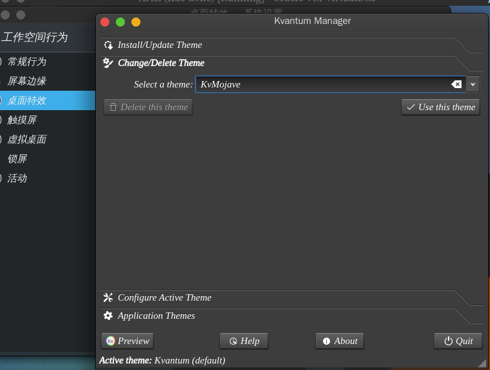Viewport: 490px width, 370px height.
Task: Select 常规行为 in the settings sidebar
Action: tap(47, 62)
